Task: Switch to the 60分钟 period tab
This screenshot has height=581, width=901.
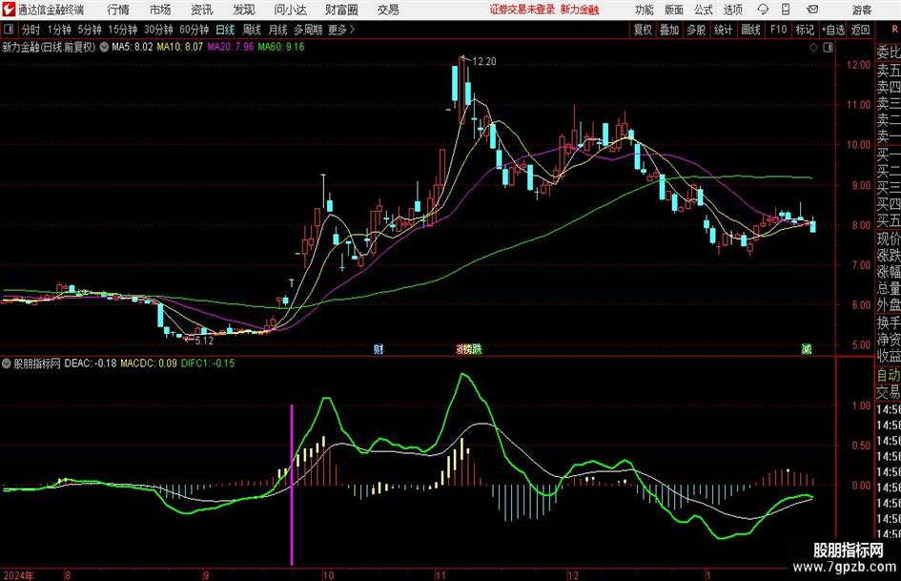Action: click(x=195, y=30)
